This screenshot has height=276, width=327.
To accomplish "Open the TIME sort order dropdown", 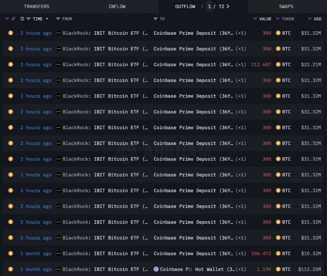I will click(47, 19).
